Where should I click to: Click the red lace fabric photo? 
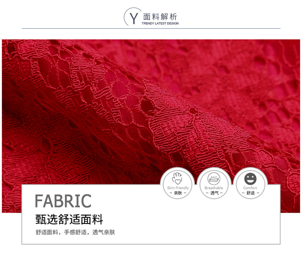pos(151,112)
